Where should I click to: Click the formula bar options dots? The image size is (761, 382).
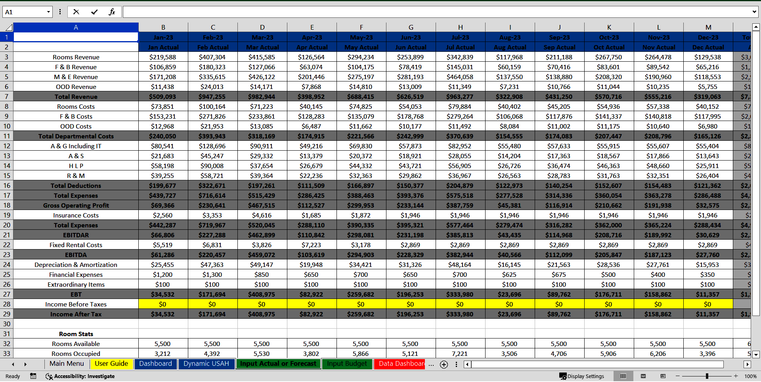(60, 12)
